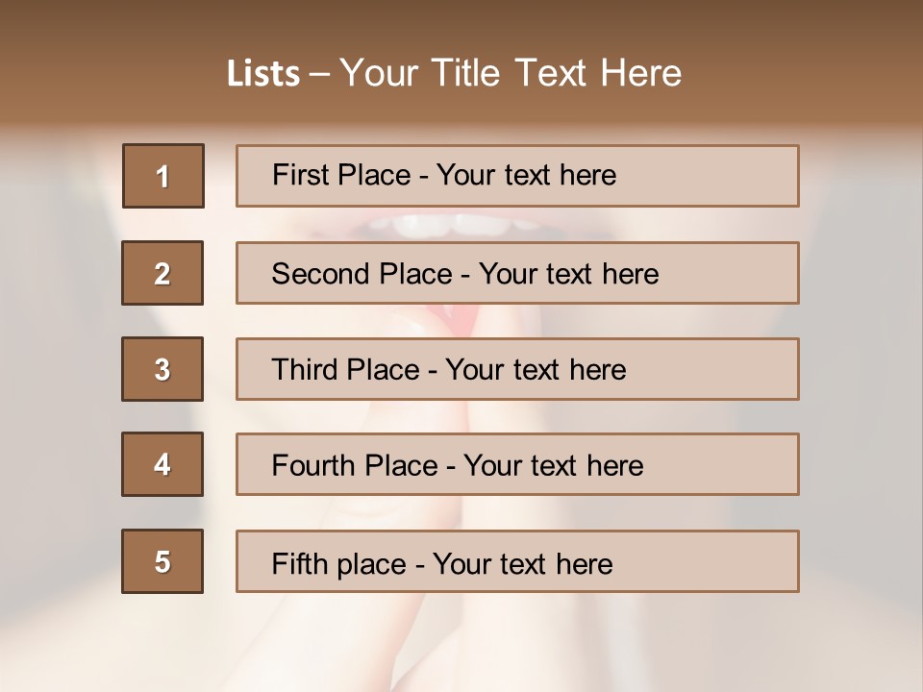Click the dash in the slide title
The height and width of the screenshot is (692, 923).
(320, 75)
